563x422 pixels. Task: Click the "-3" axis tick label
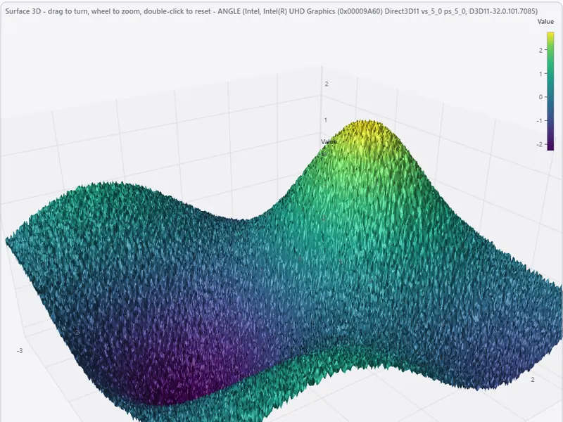(20, 351)
